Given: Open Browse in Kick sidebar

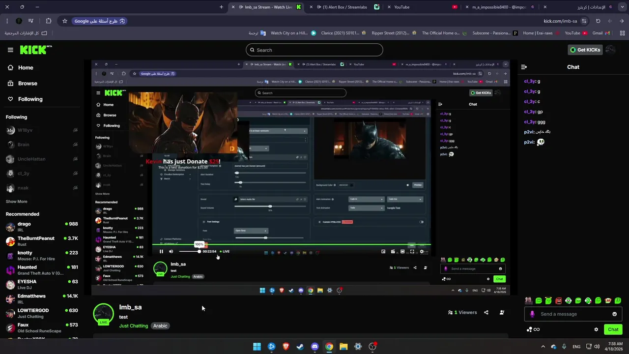Looking at the screenshot, I should click(x=22, y=83).
